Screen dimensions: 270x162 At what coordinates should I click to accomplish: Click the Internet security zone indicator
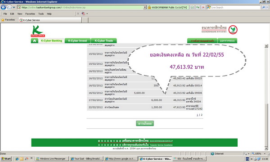[x=217, y=153]
